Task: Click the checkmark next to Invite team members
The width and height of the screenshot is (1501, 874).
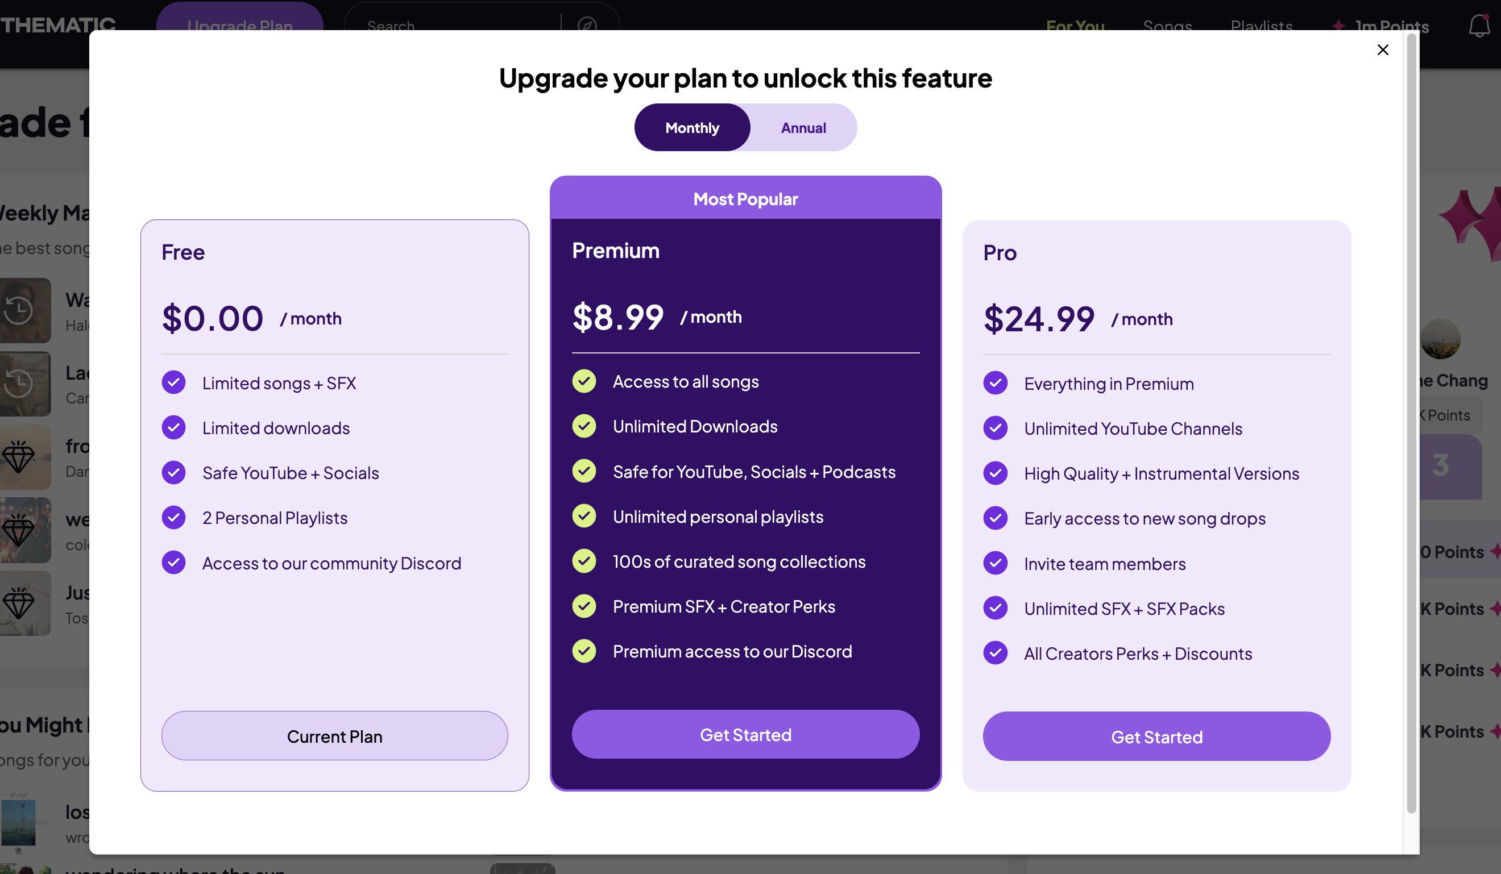Action: click(995, 563)
